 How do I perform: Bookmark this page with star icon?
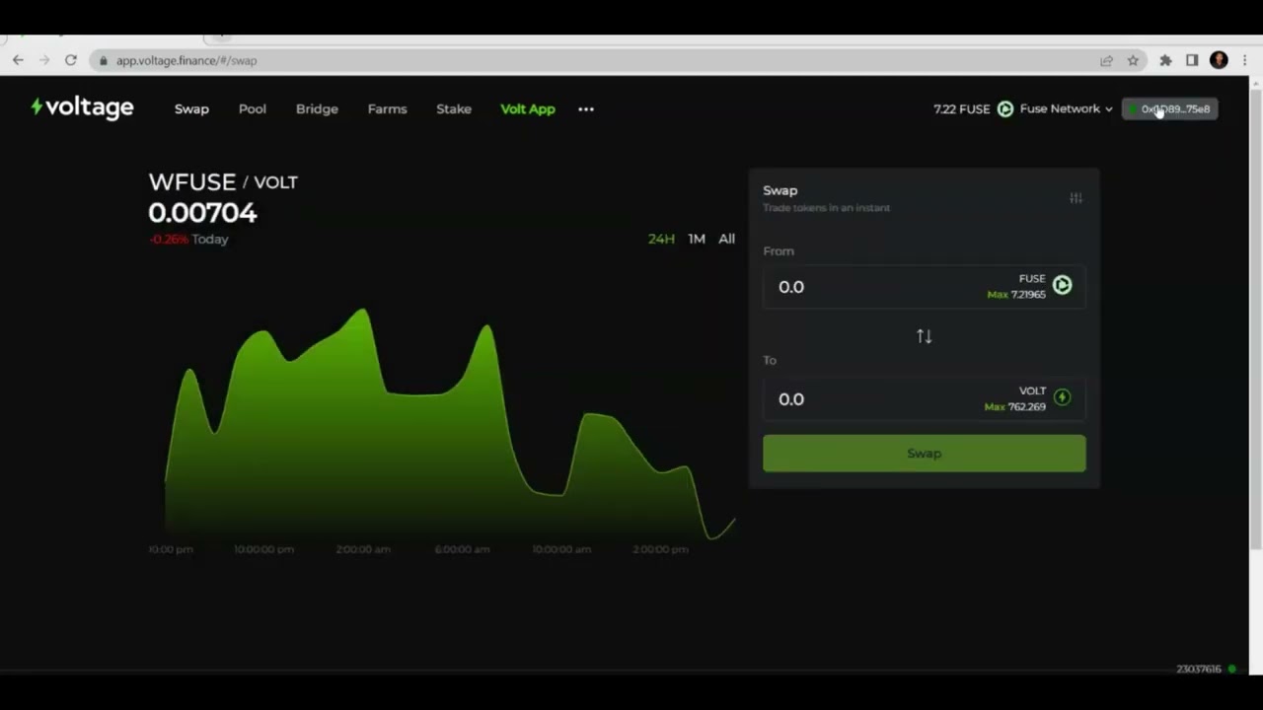(1133, 60)
